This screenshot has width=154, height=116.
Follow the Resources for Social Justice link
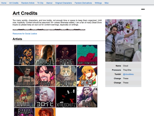pos(25,34)
